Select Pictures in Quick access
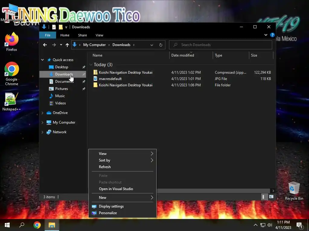The height and width of the screenshot is (231, 309). (x=61, y=89)
